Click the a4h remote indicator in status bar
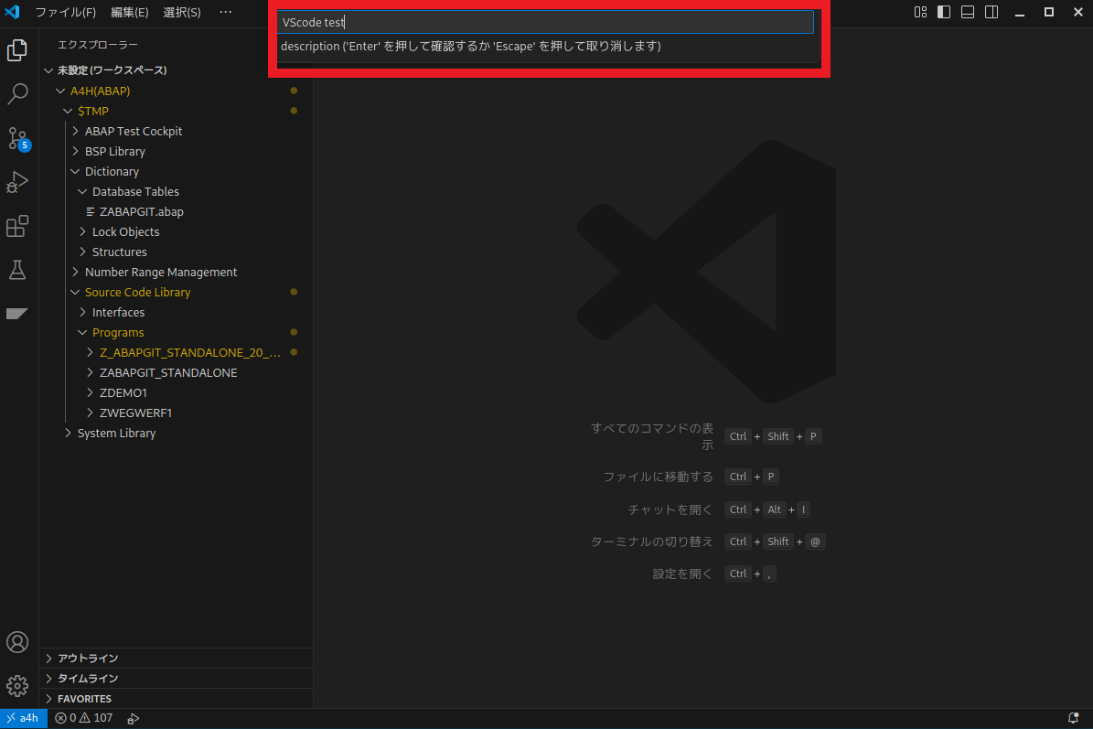Screen dimensions: 1093x729 (24, 717)
